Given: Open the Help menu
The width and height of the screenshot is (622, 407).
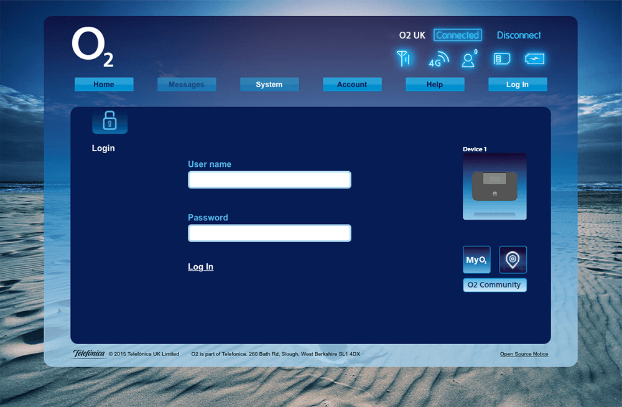Looking at the screenshot, I should click(435, 85).
